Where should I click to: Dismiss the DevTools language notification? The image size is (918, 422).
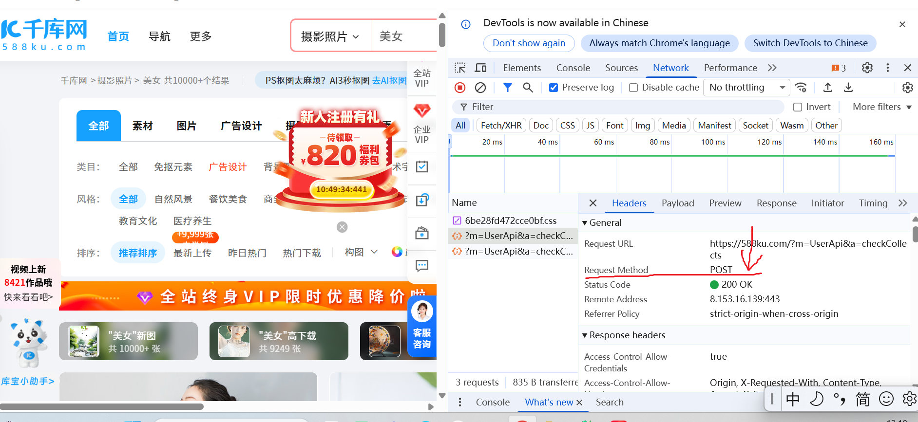click(902, 24)
